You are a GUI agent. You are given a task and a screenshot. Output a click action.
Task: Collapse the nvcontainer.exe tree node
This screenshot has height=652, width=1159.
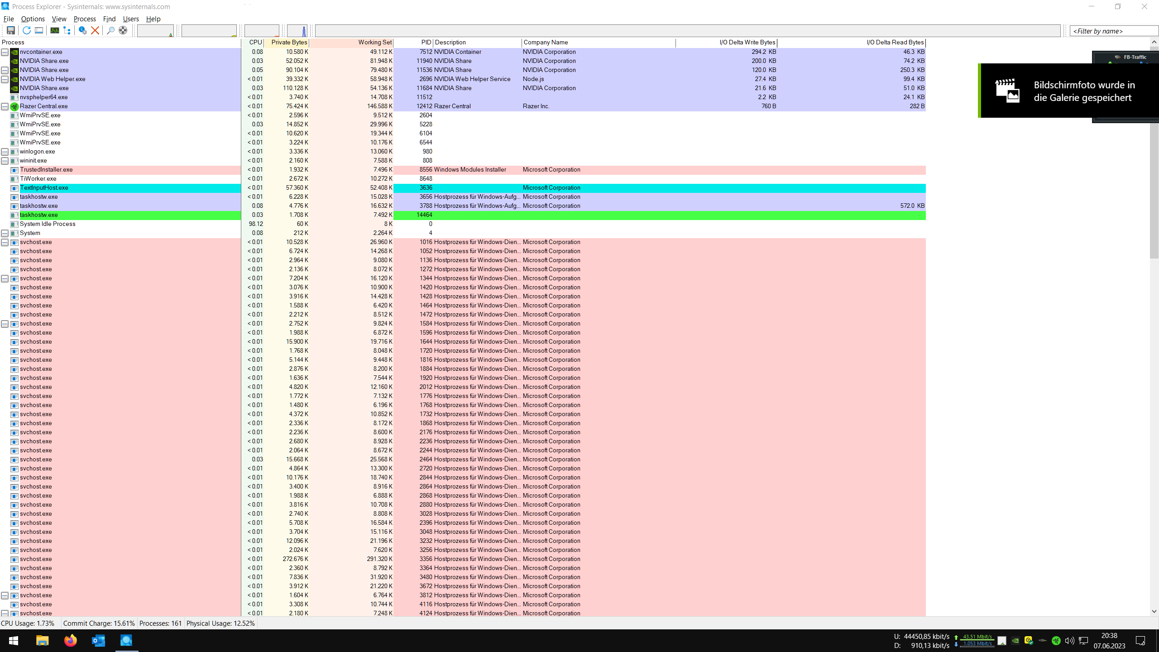coord(5,52)
